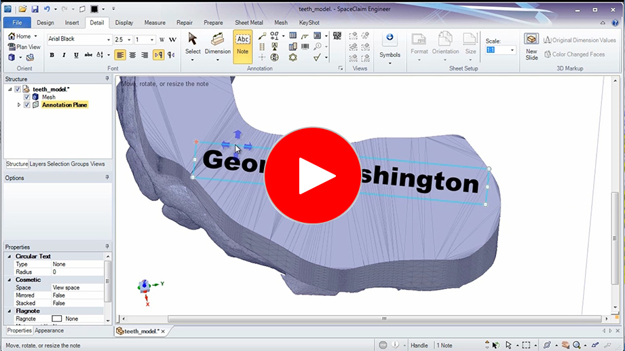Click the vertical scrollbar thumb in viewport

tap(615, 238)
